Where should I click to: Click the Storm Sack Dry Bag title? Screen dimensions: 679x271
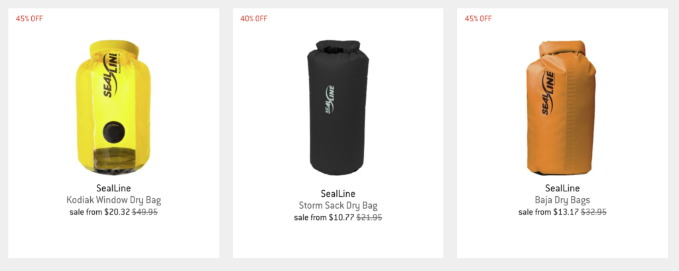point(338,205)
